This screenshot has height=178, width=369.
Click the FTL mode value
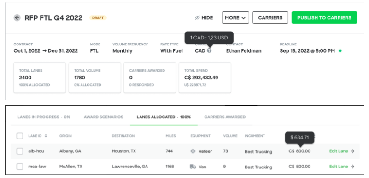click(x=94, y=51)
